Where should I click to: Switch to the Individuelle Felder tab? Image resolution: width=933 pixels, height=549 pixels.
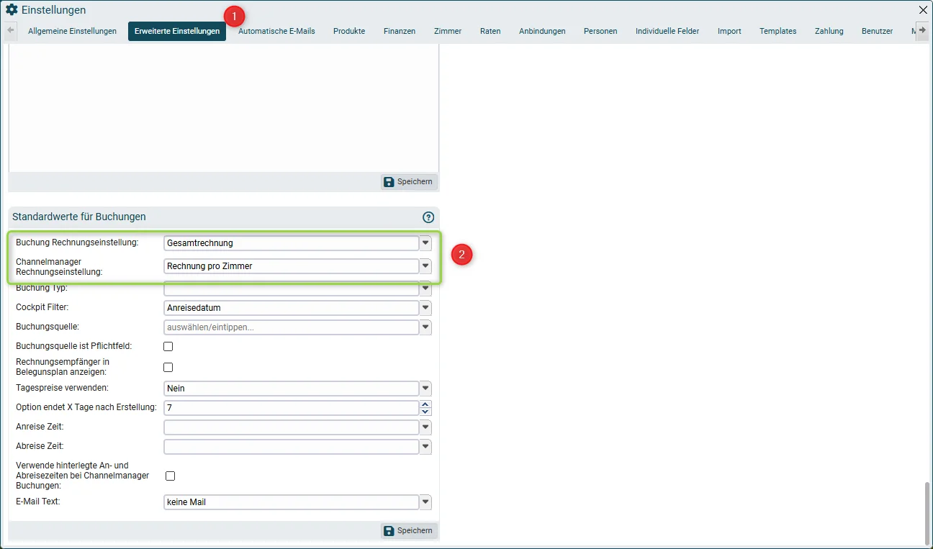[x=667, y=31]
